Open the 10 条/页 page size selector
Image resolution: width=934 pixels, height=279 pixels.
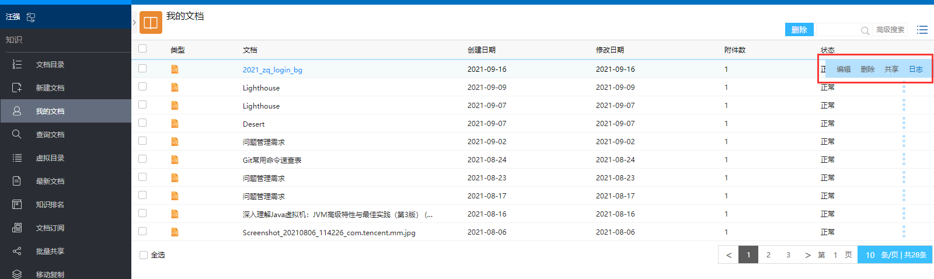pos(894,255)
